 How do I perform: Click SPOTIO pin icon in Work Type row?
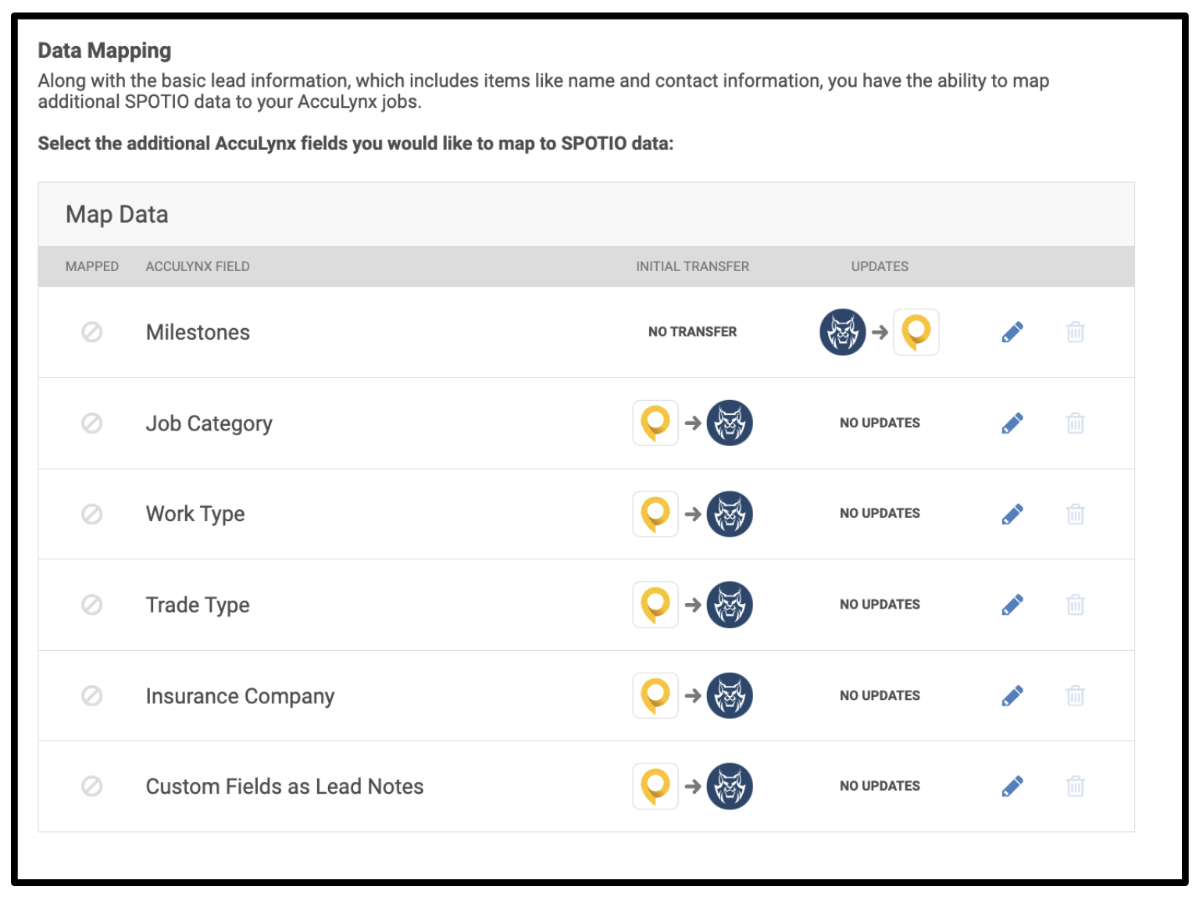(x=655, y=513)
